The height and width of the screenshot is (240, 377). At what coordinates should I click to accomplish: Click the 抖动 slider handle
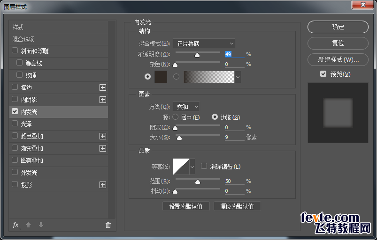point(175,192)
